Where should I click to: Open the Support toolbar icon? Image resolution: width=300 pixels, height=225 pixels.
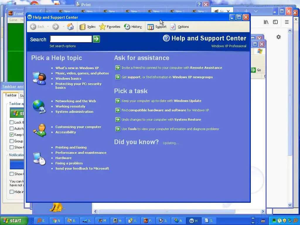pos(151,27)
